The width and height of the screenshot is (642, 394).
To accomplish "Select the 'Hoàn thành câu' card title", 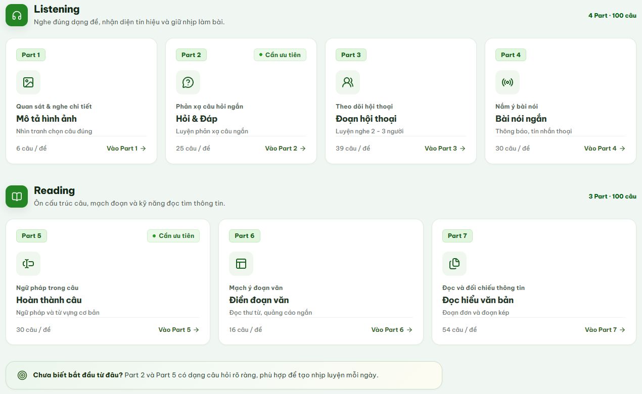I will point(49,300).
